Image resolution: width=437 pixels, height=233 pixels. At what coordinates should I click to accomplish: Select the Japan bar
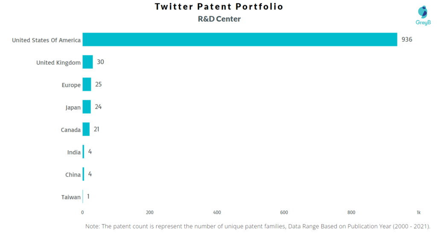87,107
